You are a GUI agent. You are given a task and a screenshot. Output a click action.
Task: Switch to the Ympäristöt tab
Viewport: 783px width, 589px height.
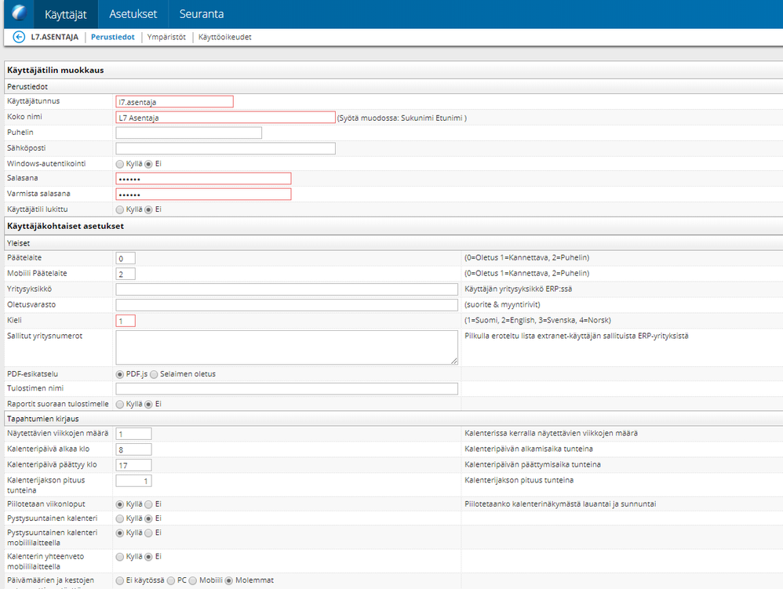[166, 37]
